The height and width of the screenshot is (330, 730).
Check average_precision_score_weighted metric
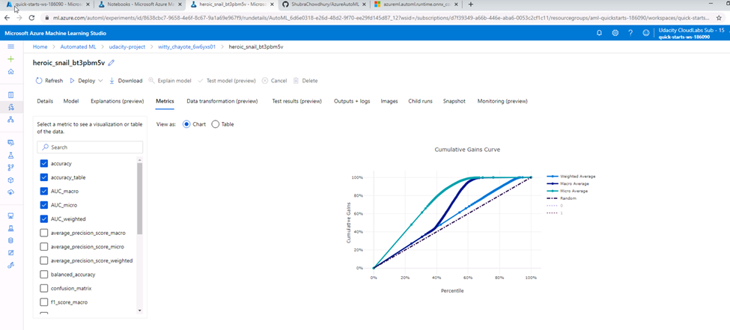pos(44,260)
